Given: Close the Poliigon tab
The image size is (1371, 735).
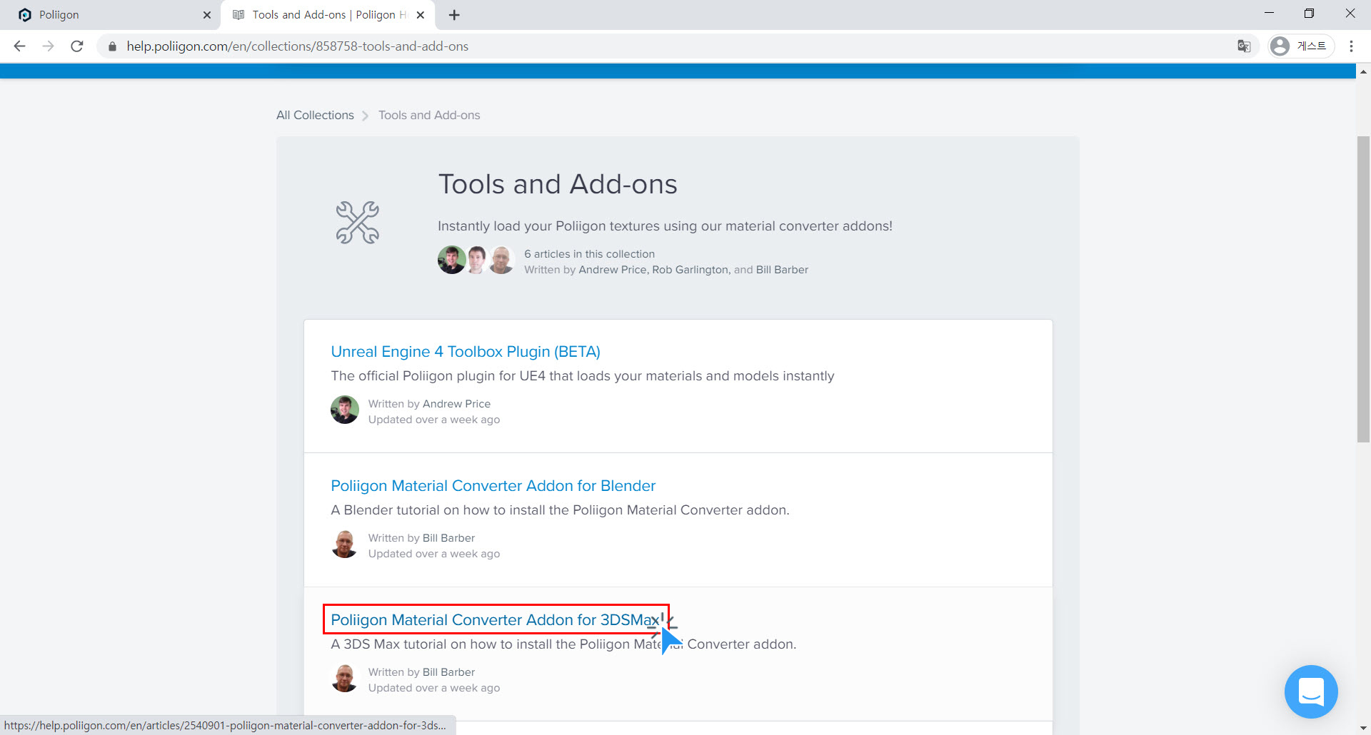Looking at the screenshot, I should click(207, 15).
